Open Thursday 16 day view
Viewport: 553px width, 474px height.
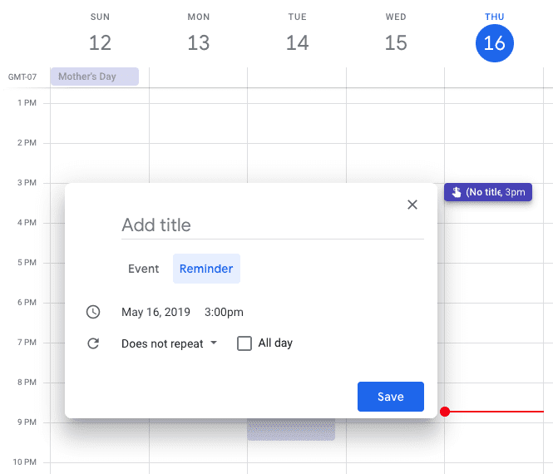click(495, 43)
